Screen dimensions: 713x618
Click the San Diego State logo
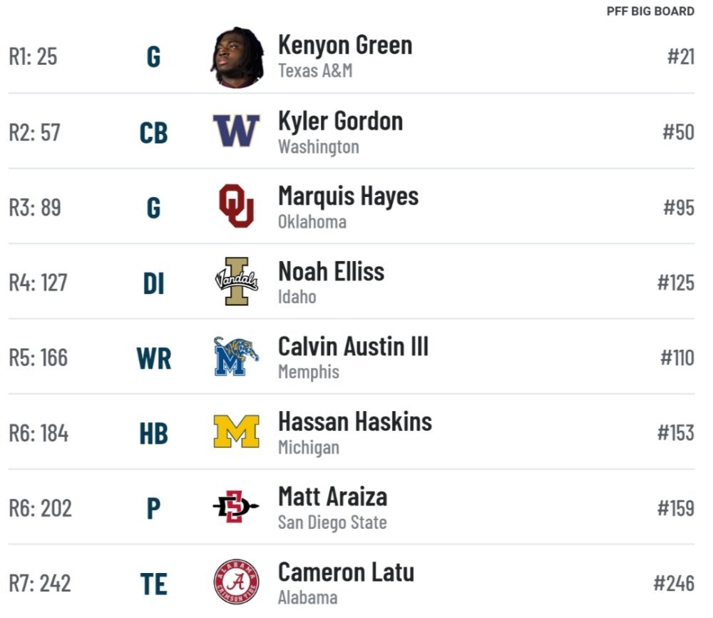236,507
